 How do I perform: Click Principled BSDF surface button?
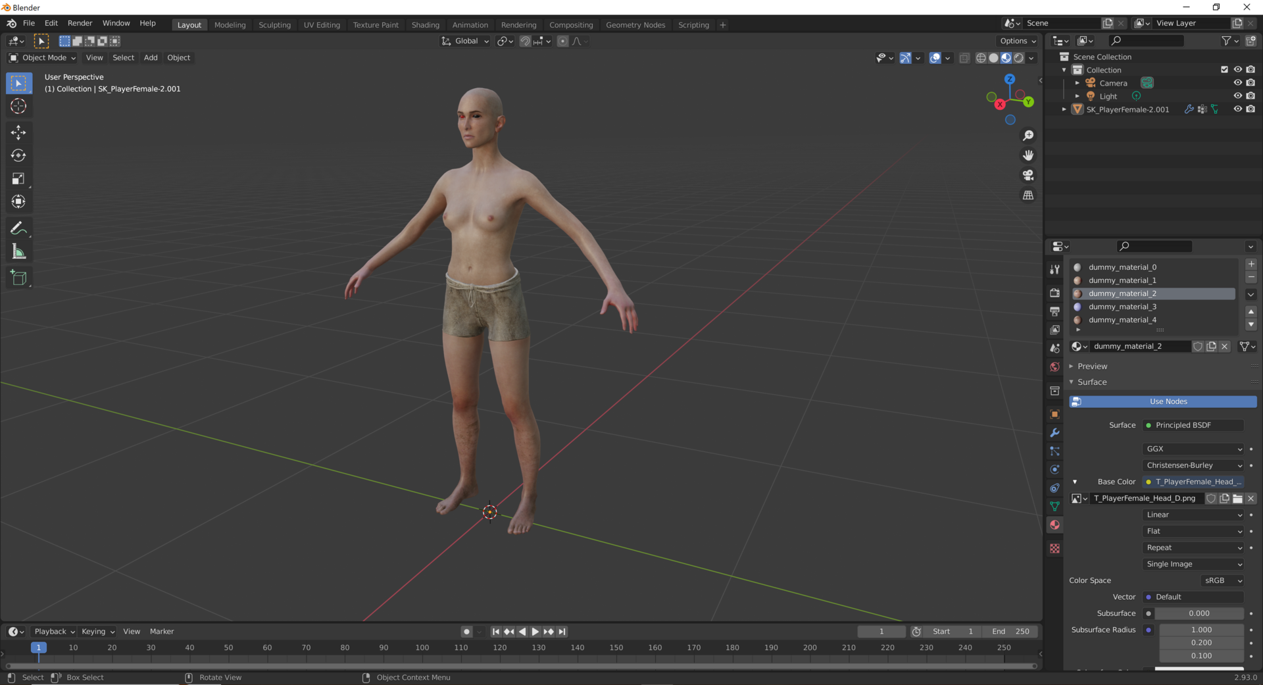tap(1193, 425)
